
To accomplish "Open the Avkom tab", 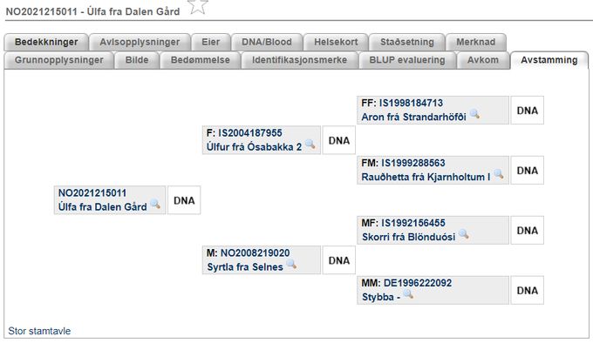I will click(x=483, y=60).
